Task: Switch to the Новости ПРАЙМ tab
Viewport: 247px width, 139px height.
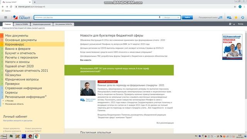Action: pos(22,24)
